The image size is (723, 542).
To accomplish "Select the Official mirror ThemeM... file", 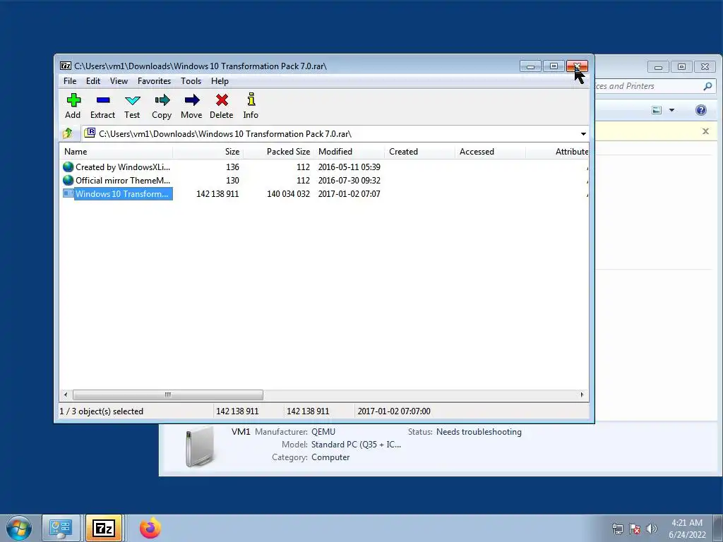I will (x=123, y=180).
